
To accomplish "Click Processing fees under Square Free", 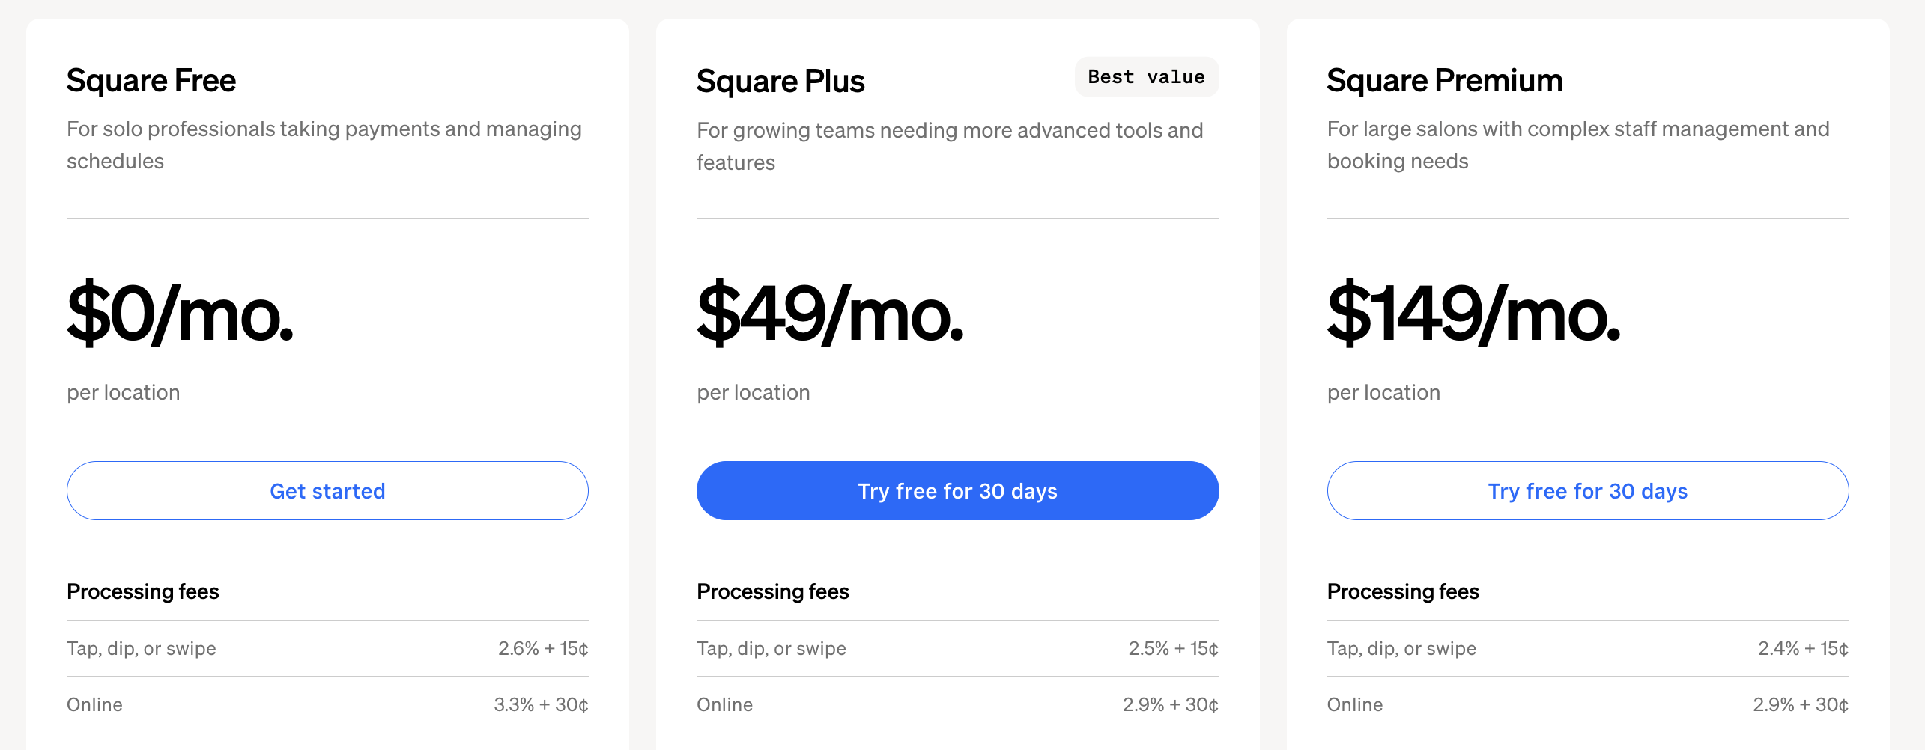I will pyautogui.click(x=142, y=591).
